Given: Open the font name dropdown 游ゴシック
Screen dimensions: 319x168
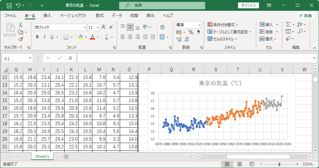Looking at the screenshot, I should click(85, 27).
